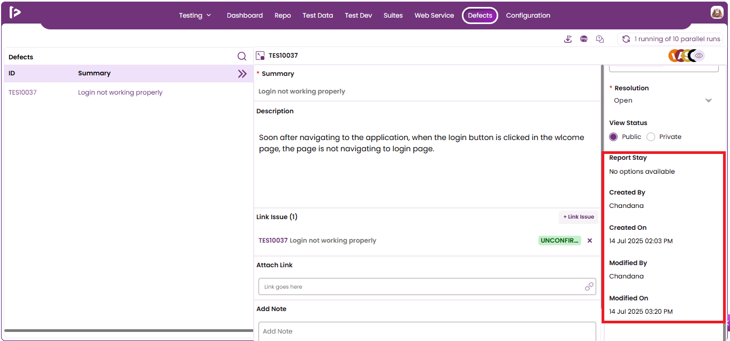Toggle the eye watchers icon
The image size is (730, 341).
click(699, 56)
